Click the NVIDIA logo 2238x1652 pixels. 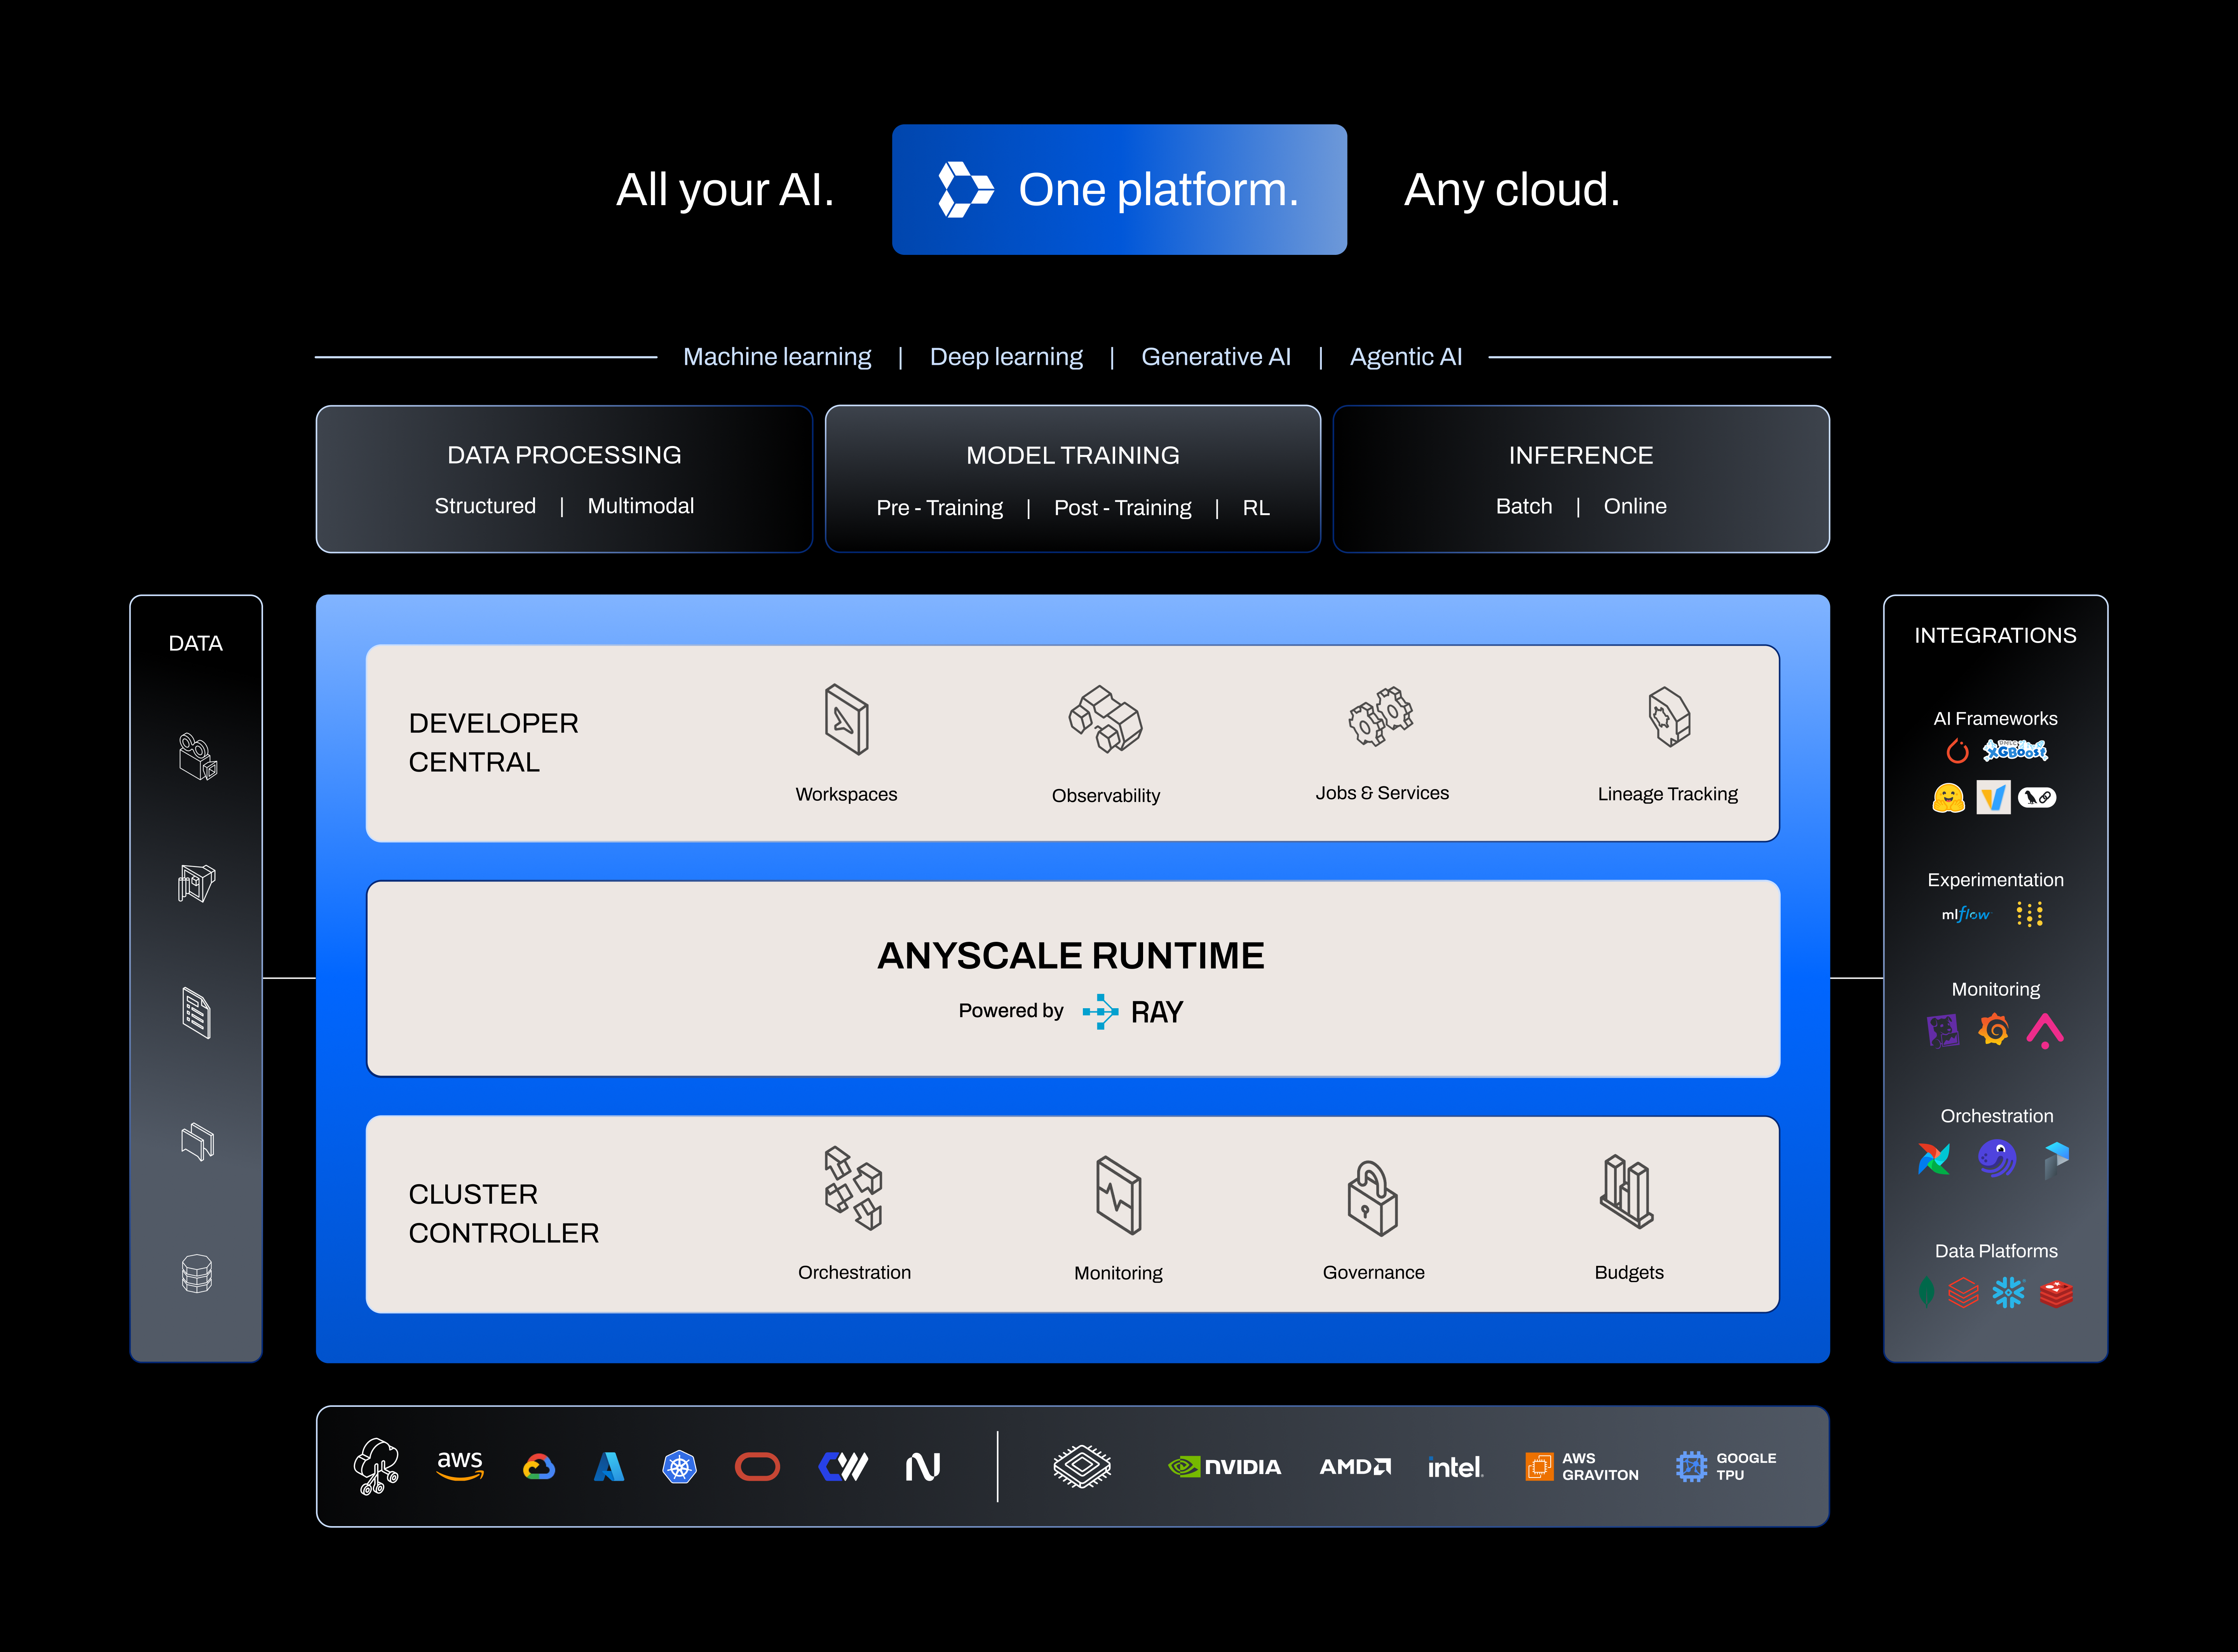(x=1225, y=1467)
